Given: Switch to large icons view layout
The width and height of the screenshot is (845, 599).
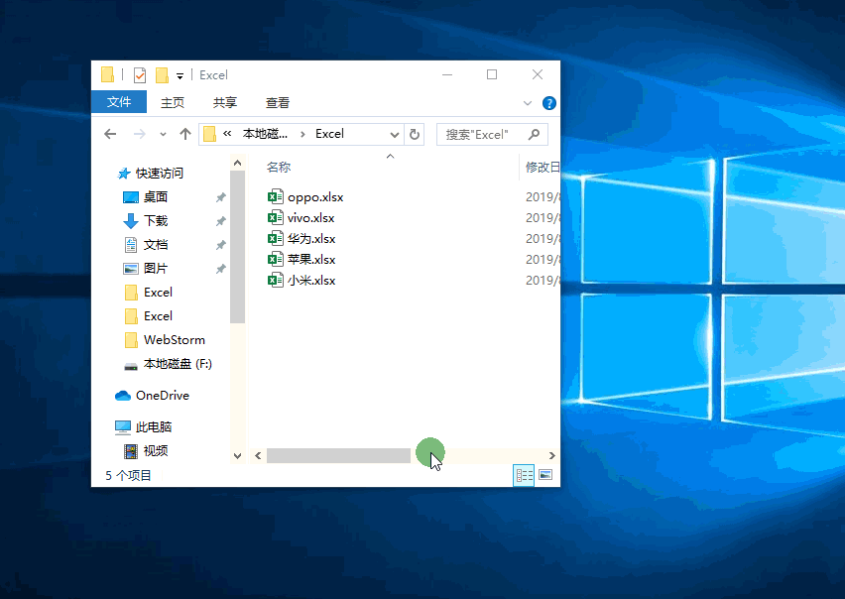Looking at the screenshot, I should 544,475.
